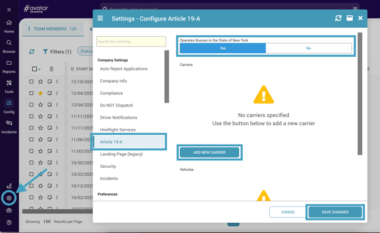Click Save Changes button
Screen dimensions: 380x233
click(335, 212)
